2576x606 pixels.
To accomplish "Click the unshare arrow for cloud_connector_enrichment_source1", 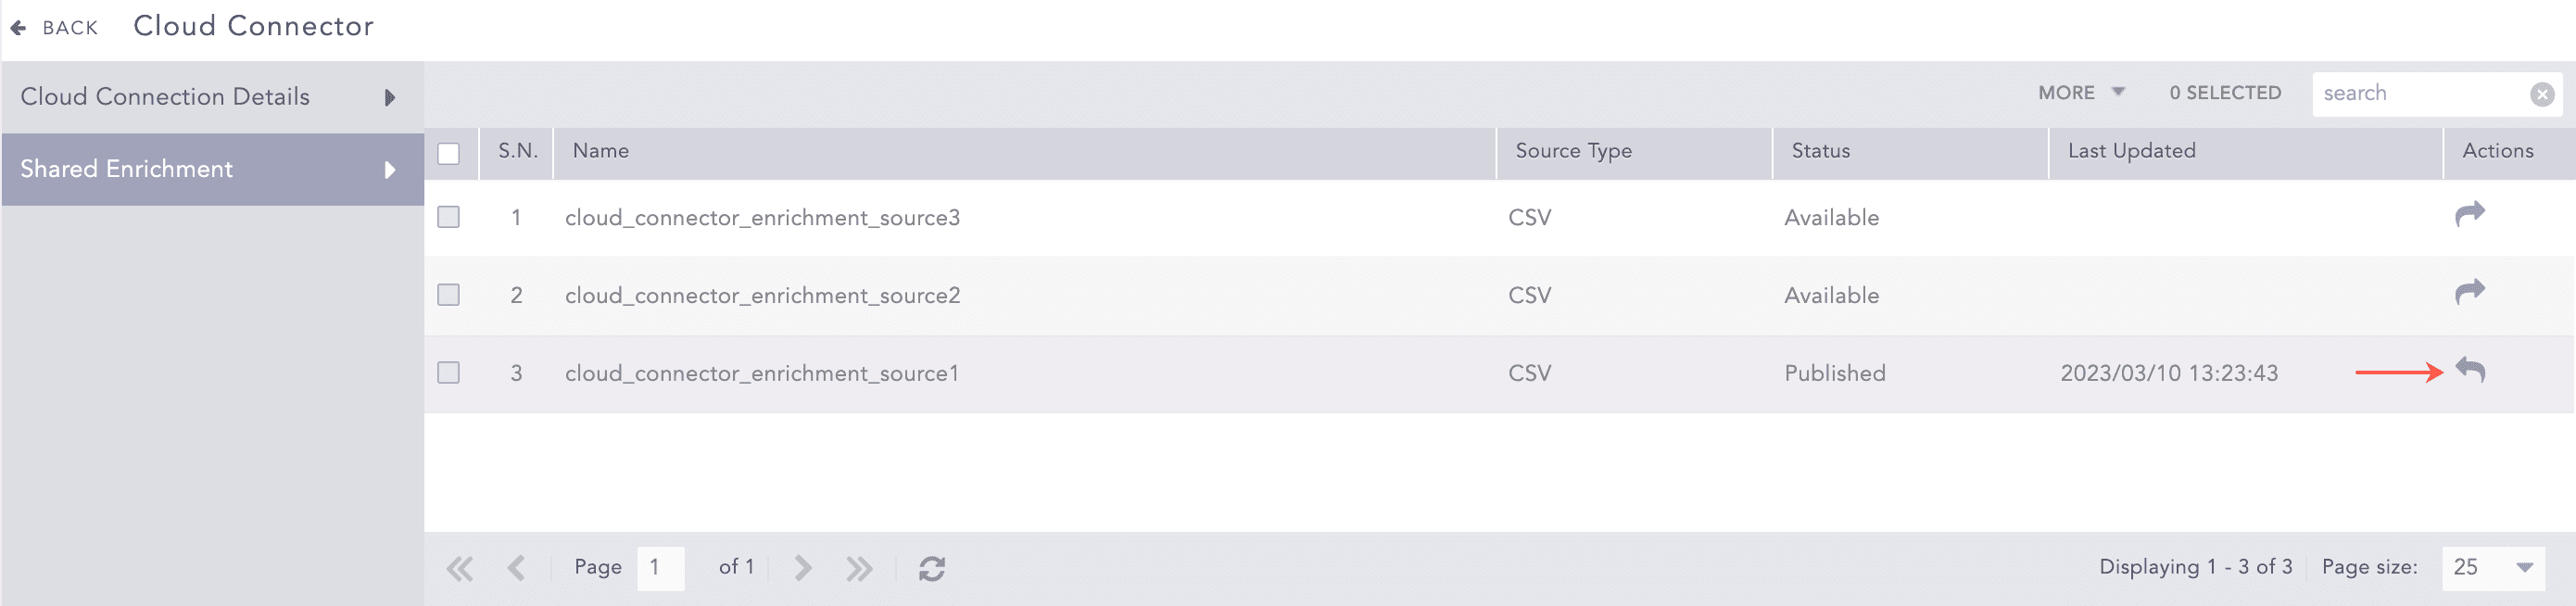I will (2470, 370).
